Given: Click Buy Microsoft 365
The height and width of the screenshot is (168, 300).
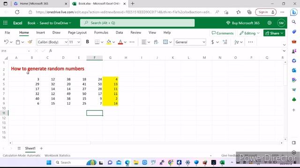Looking at the screenshot, I should [x=243, y=23].
